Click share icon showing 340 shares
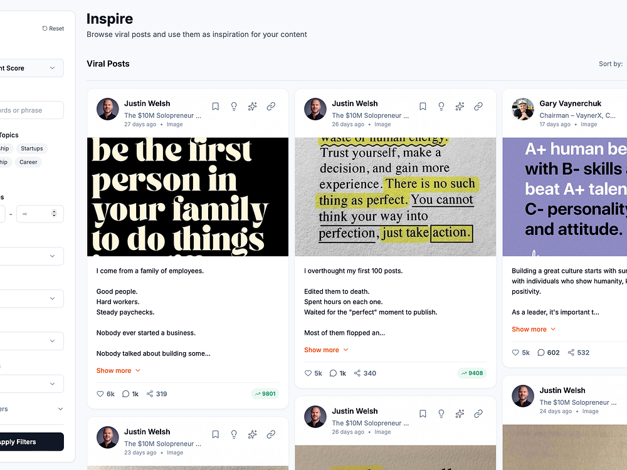This screenshot has width=627, height=470. [357, 373]
